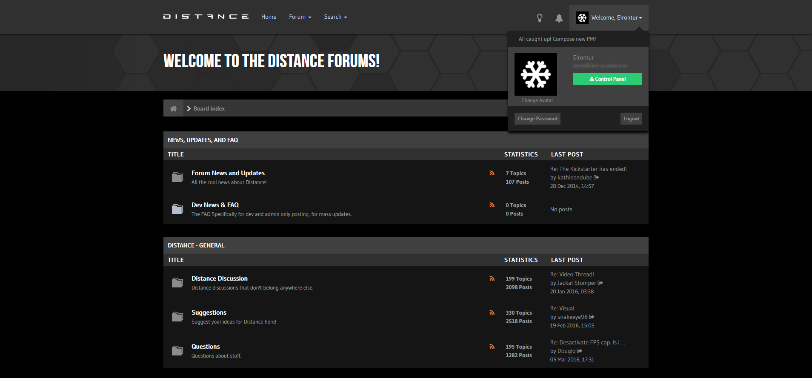Click the '05 Mar 2016, 17:31' timestamp
The image size is (812, 378).
(572, 359)
